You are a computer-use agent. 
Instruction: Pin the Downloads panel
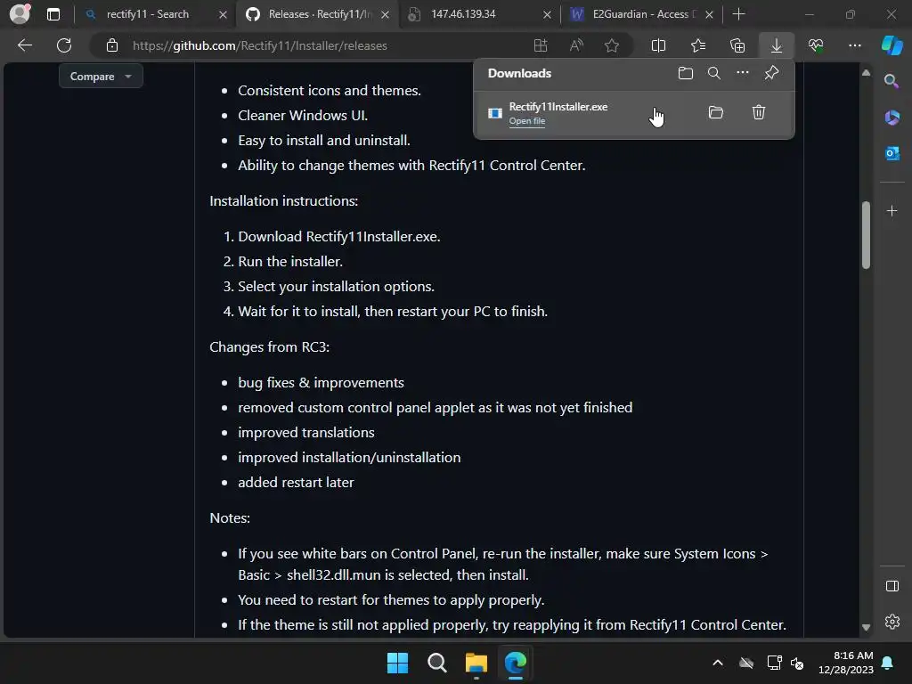[x=771, y=73]
